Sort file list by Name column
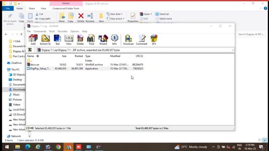The image size is (269, 151). click(x=31, y=56)
